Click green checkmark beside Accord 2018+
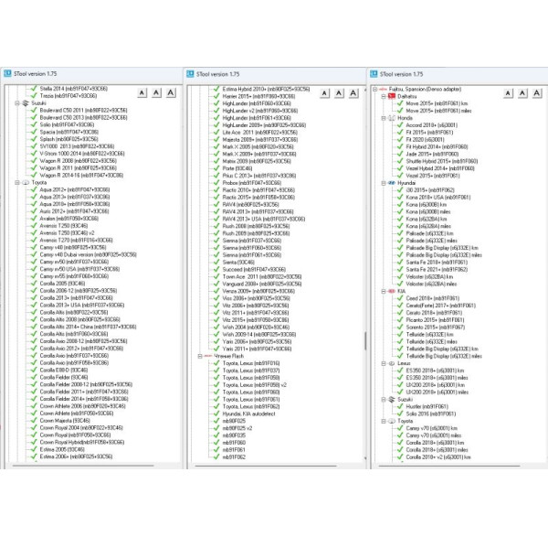The image size is (548, 537). tap(401, 124)
